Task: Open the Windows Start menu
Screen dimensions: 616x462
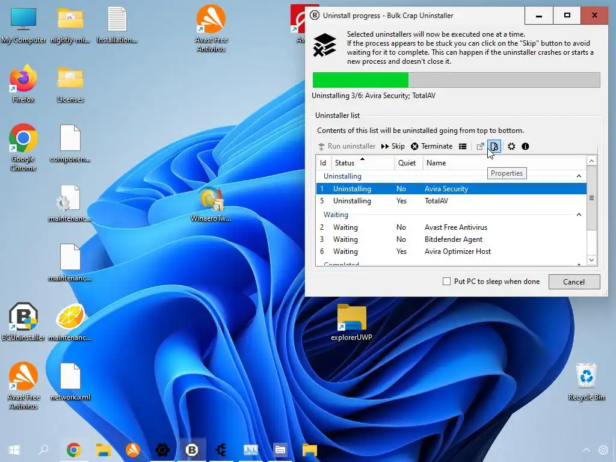Action: point(14,450)
